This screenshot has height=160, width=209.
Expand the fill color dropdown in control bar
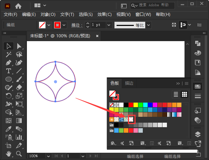tap(49, 25)
